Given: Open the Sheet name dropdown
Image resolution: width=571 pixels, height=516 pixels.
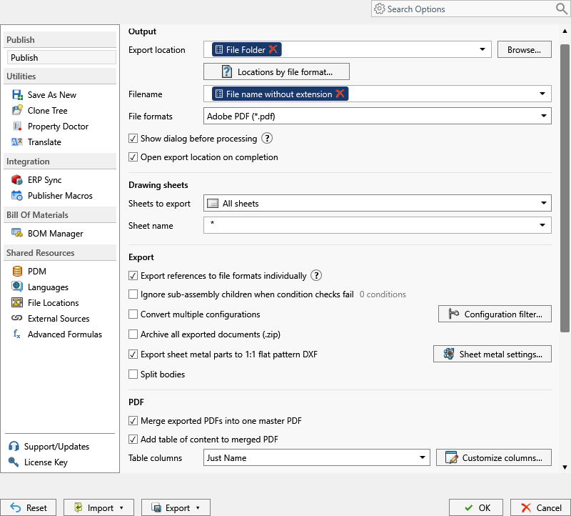Looking at the screenshot, I should click(x=542, y=225).
